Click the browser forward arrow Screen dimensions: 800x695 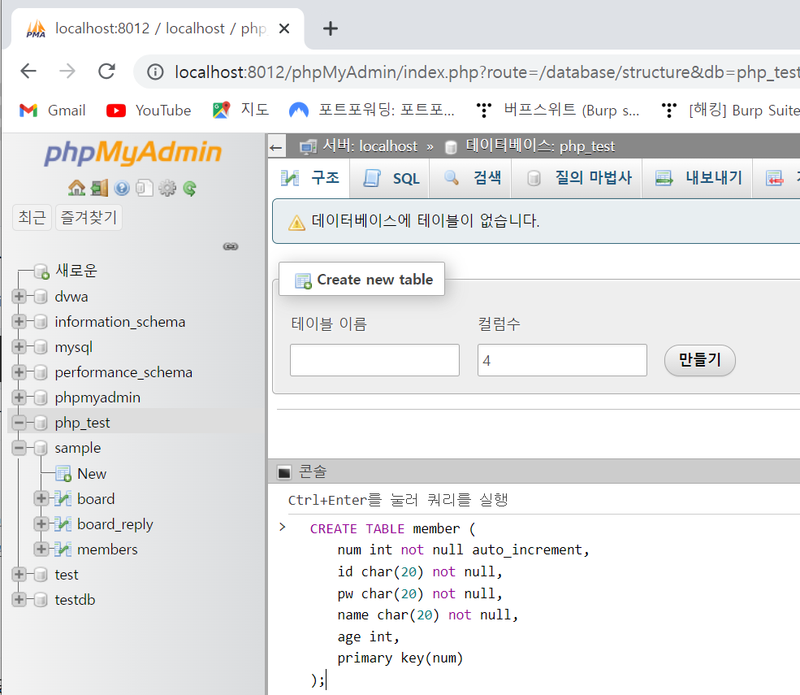click(x=67, y=71)
